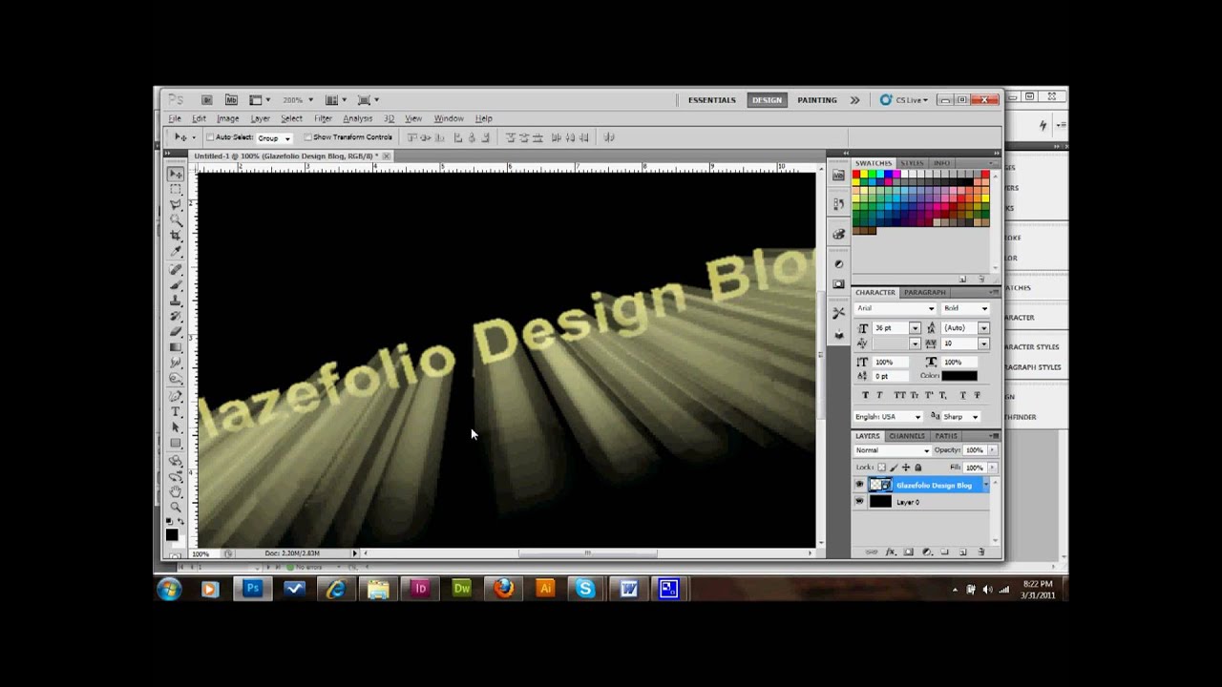Hide Layer 0 using its eye icon
1222x687 pixels.
(859, 502)
